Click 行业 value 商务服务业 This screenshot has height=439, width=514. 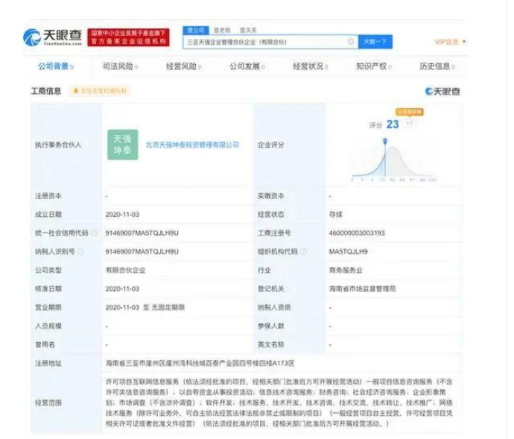coord(346,271)
